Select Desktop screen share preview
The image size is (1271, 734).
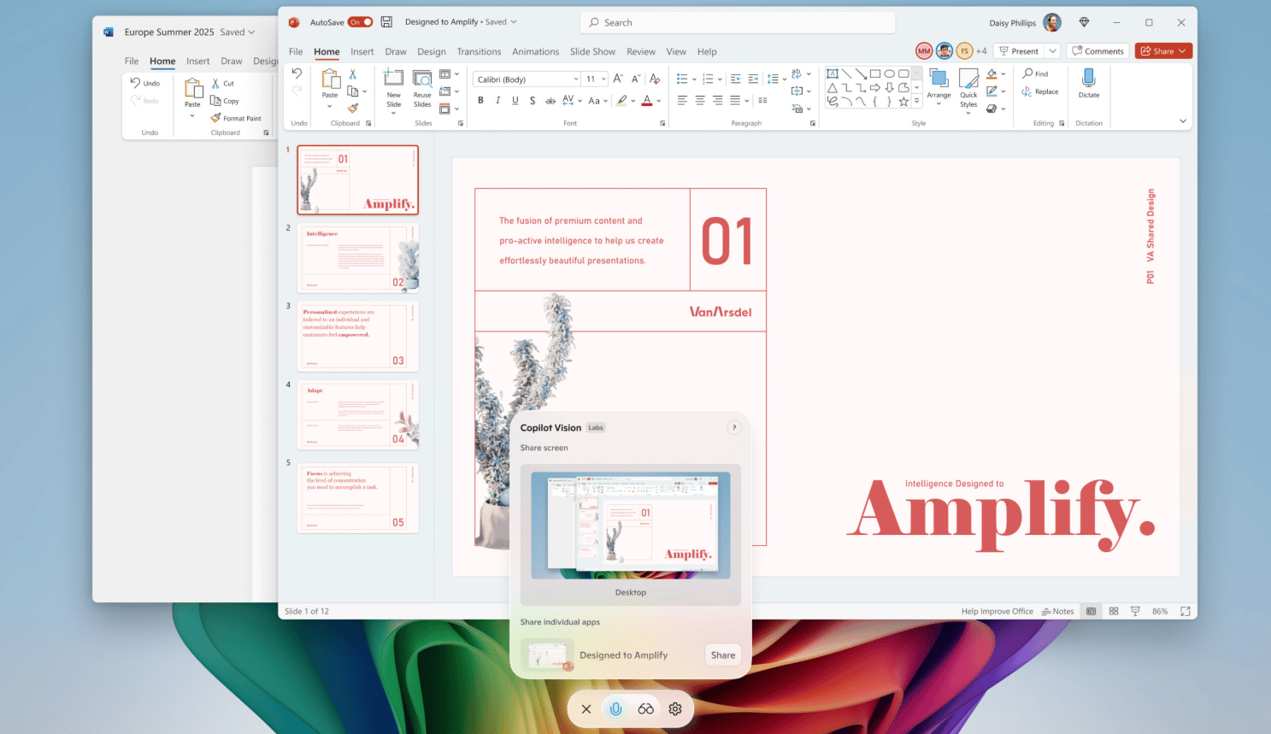tap(631, 533)
